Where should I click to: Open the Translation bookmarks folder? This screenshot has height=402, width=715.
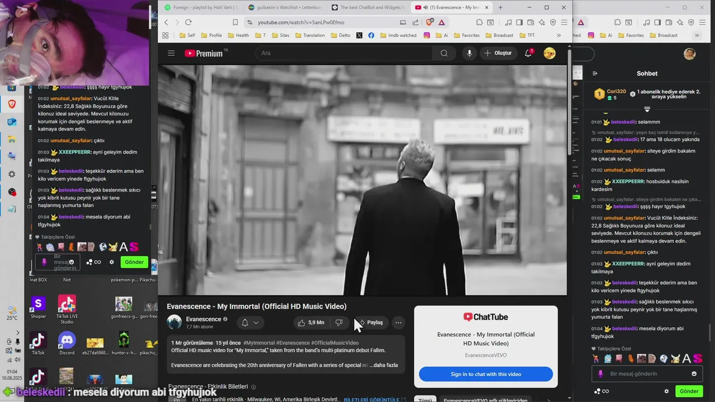coord(309,35)
